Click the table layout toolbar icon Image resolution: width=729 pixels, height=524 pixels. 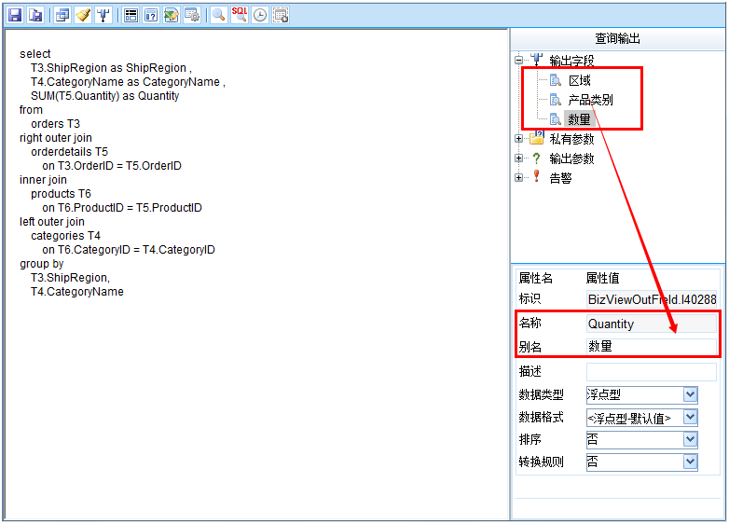tap(131, 15)
